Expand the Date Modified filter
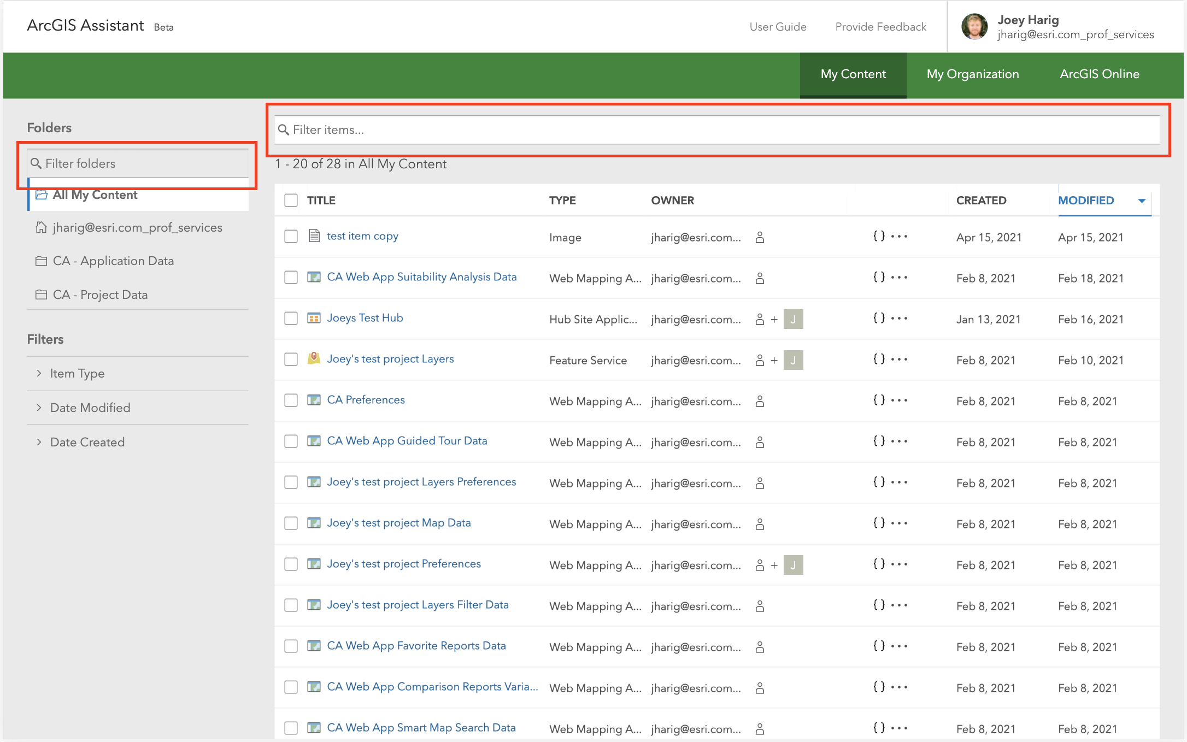 click(x=138, y=408)
